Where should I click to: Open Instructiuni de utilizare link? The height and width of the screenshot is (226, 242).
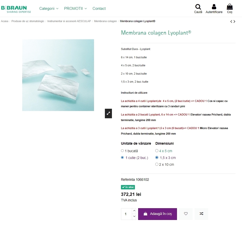pyautogui.click(x=134, y=93)
